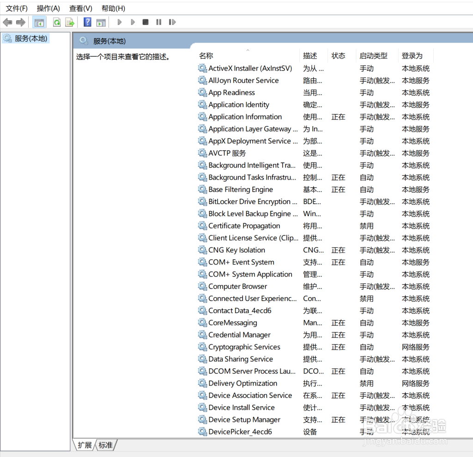Click the gear icon of ActiveX Installer
473x457 pixels.
pyautogui.click(x=202, y=68)
